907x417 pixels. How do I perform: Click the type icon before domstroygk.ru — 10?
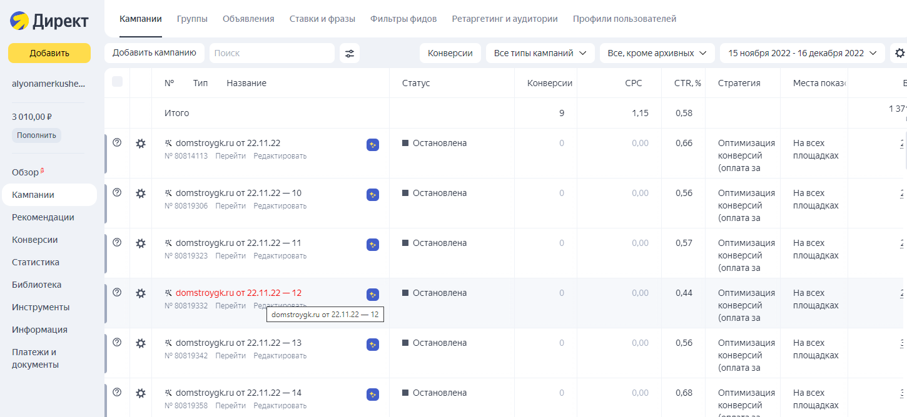click(x=168, y=193)
